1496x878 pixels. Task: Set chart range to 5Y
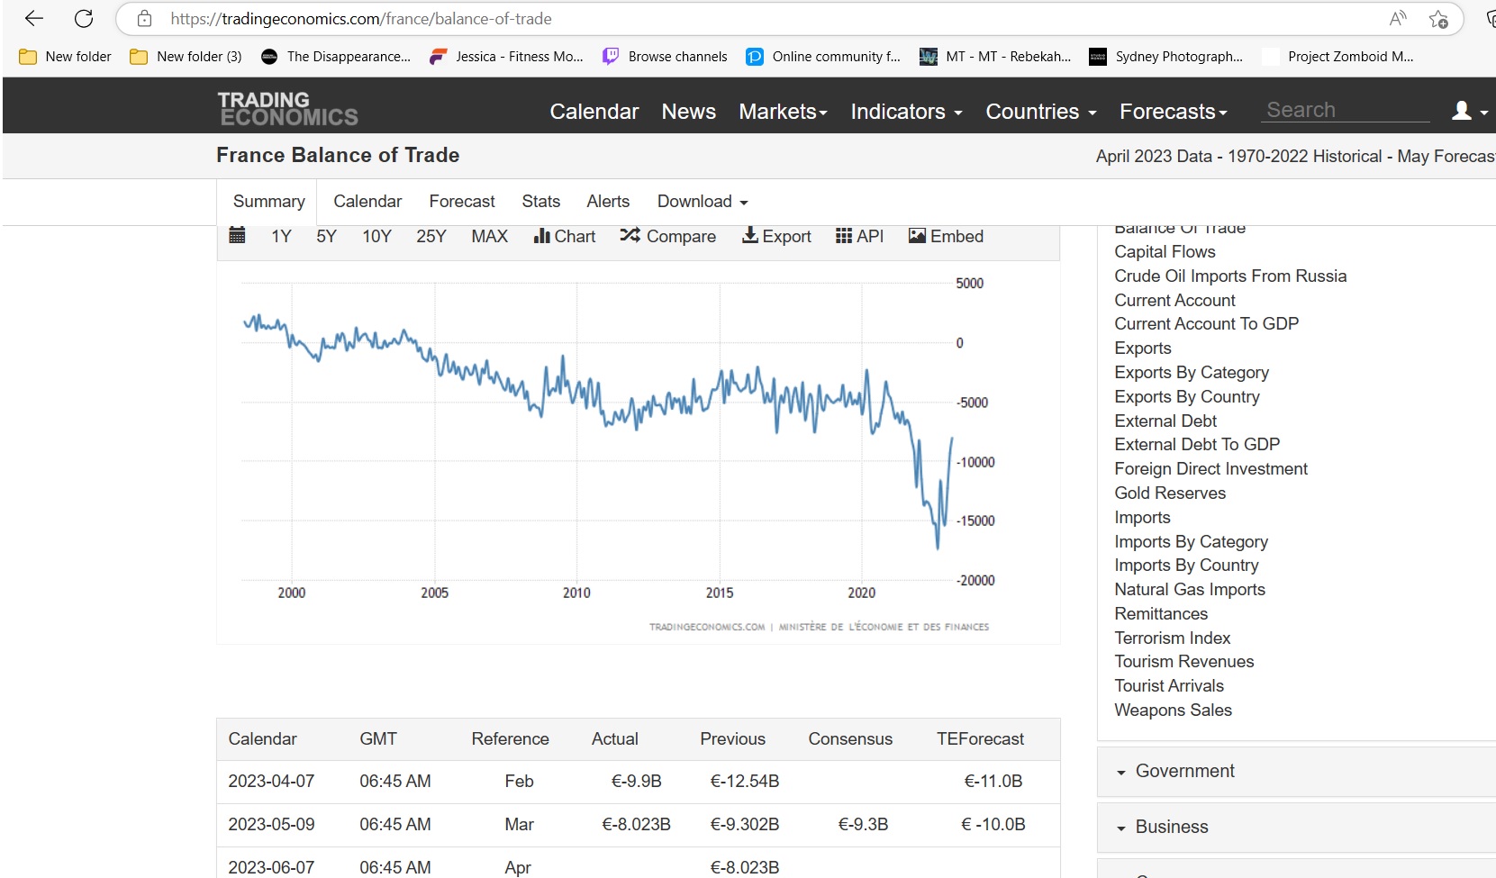tap(326, 236)
